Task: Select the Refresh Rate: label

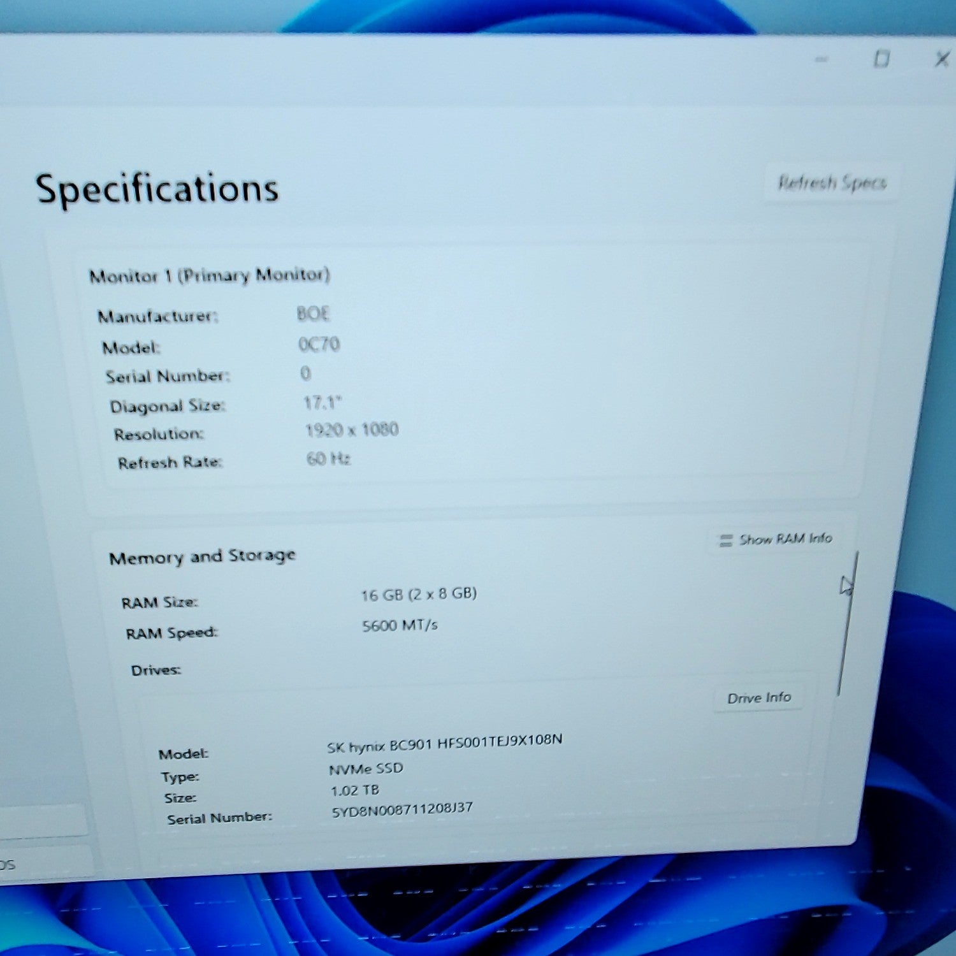Action: 170,463
